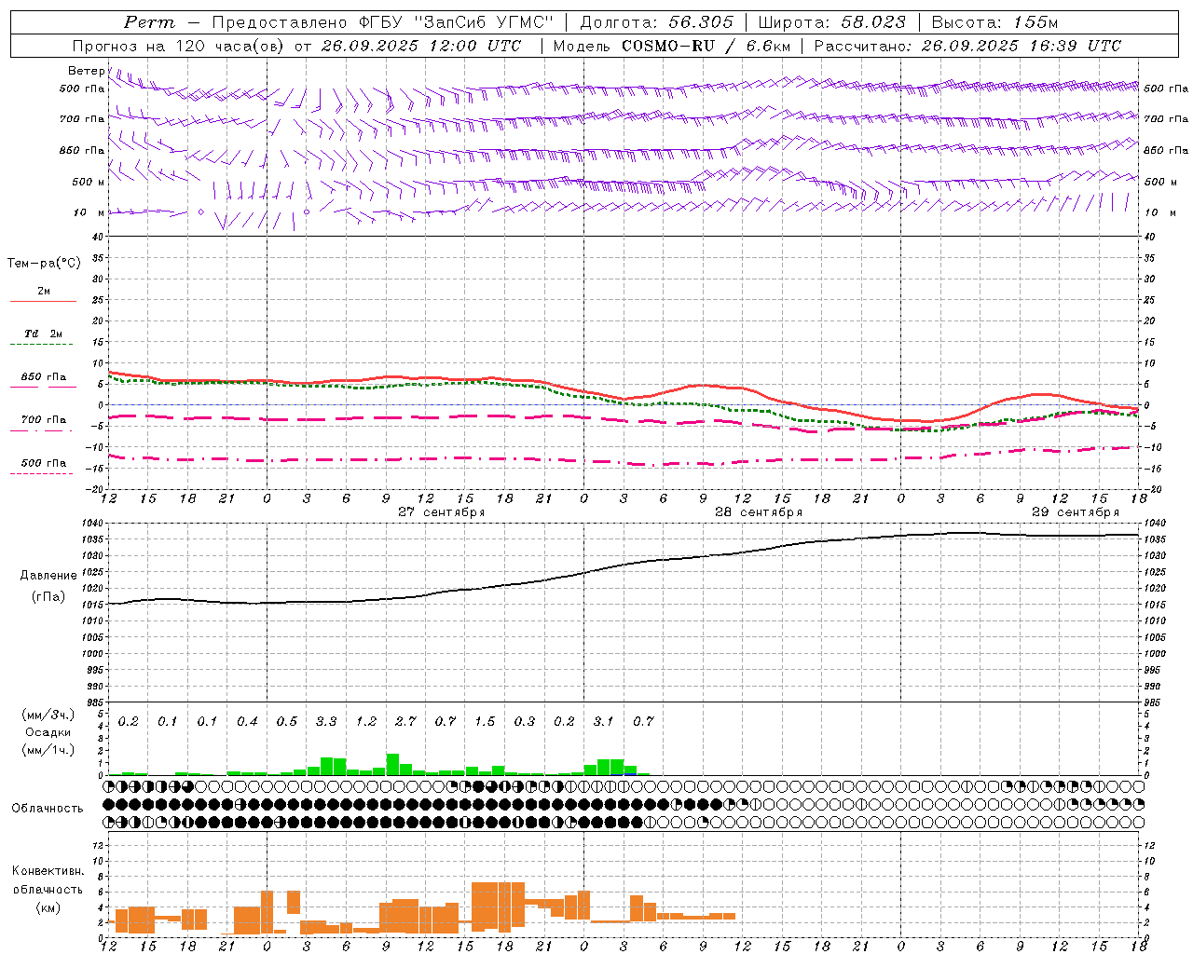This screenshot has width=1193, height=954.
Task: Click the 1.5 precipitation total value
Action: coord(485,721)
